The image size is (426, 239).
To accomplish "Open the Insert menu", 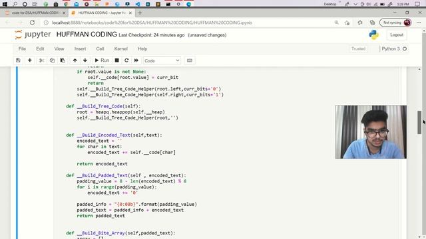I will pyautogui.click(x=80, y=48).
